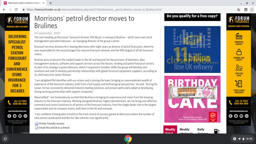Open the Printer friendly version link
The width and height of the screenshot is (256, 144).
coord(52,124)
